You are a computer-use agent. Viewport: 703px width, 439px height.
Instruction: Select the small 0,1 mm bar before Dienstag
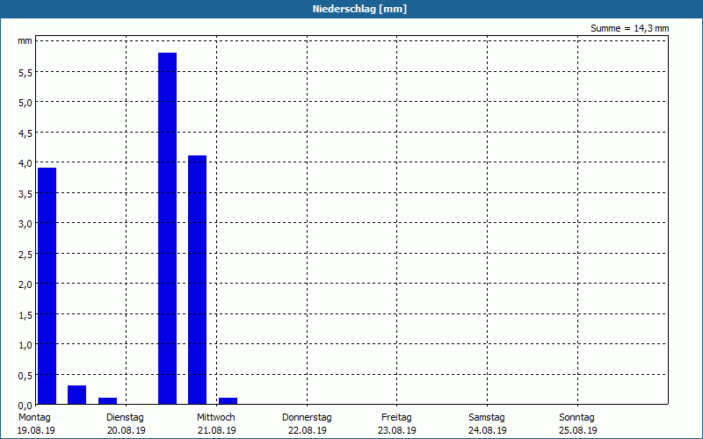click(107, 401)
